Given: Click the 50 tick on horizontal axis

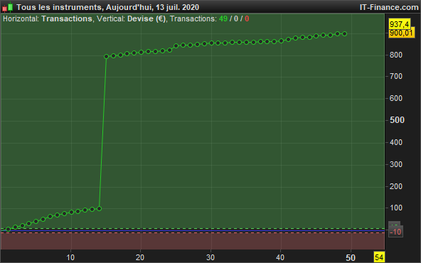Looking at the screenshot, I should 351,258.
